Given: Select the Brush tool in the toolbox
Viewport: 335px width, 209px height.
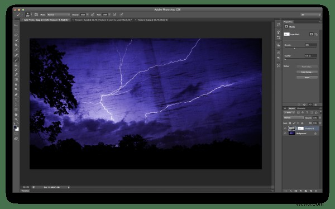Looking at the screenshot, I should tap(16, 60).
